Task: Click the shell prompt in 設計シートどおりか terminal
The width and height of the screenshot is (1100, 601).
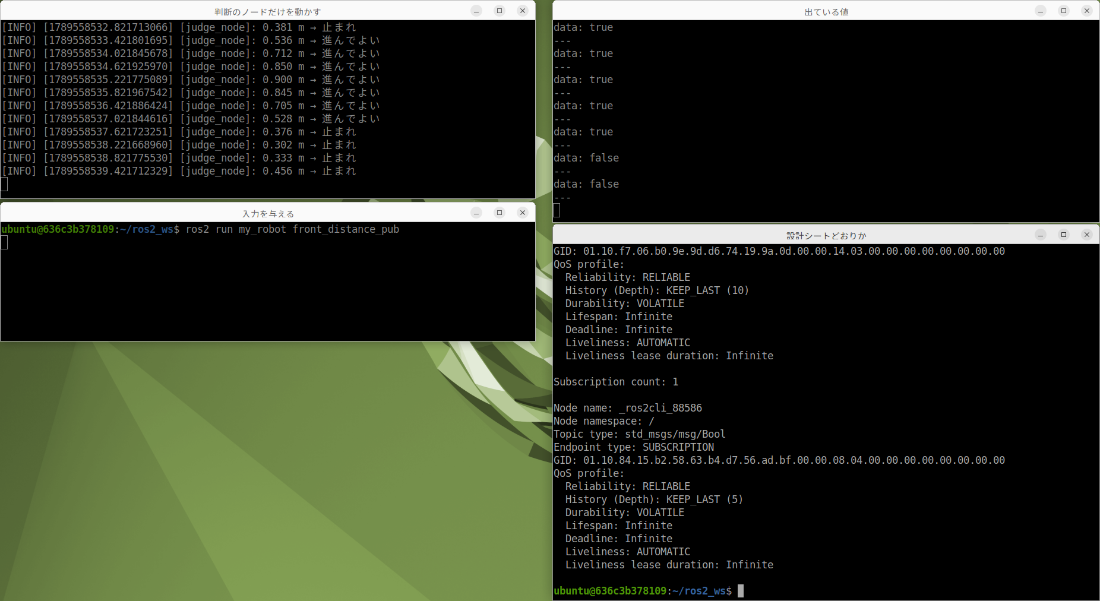Action: [643, 591]
